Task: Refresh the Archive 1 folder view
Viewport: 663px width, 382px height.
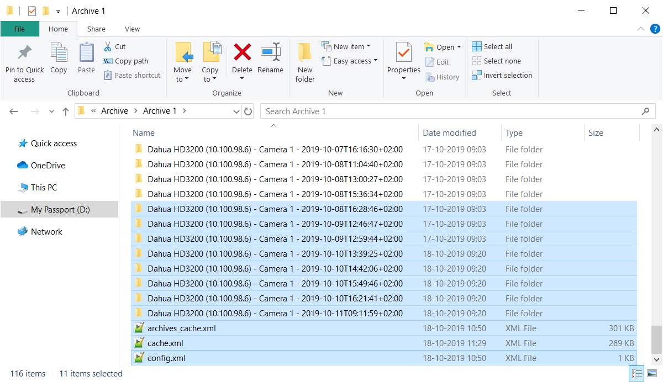Action: [248, 111]
